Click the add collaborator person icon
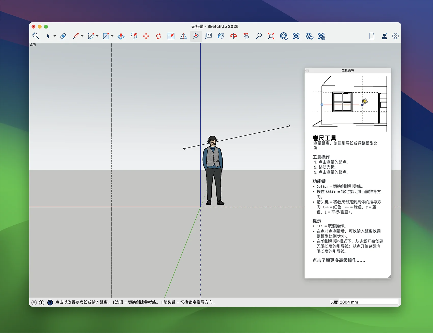This screenshot has width=433, height=333. pyautogui.click(x=385, y=36)
